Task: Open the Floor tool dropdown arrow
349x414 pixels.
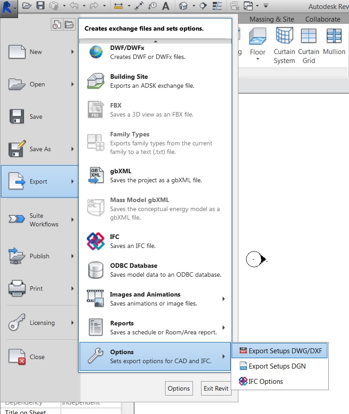Action: coord(258,59)
